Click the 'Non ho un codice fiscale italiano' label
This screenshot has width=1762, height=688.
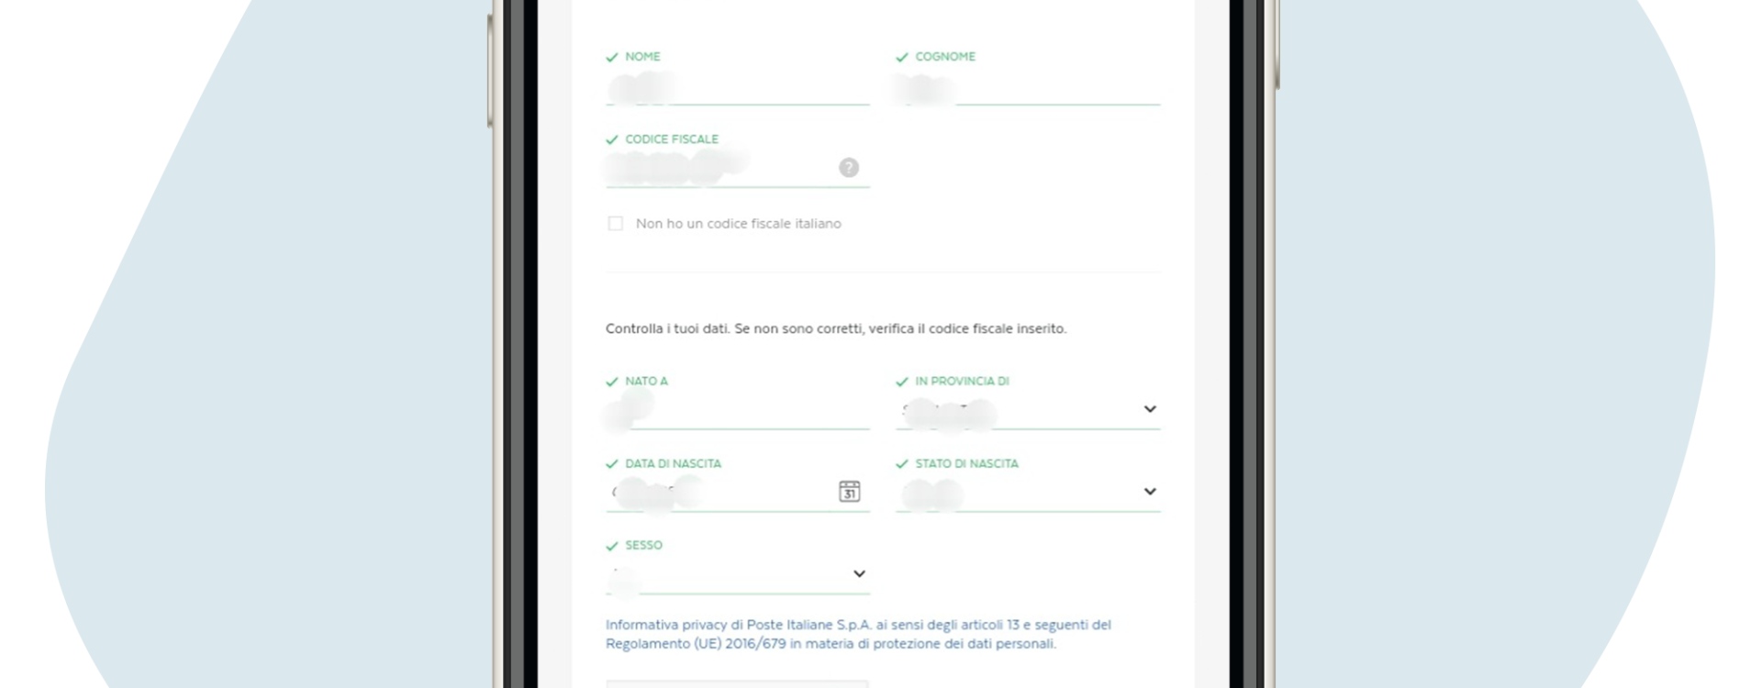(739, 224)
